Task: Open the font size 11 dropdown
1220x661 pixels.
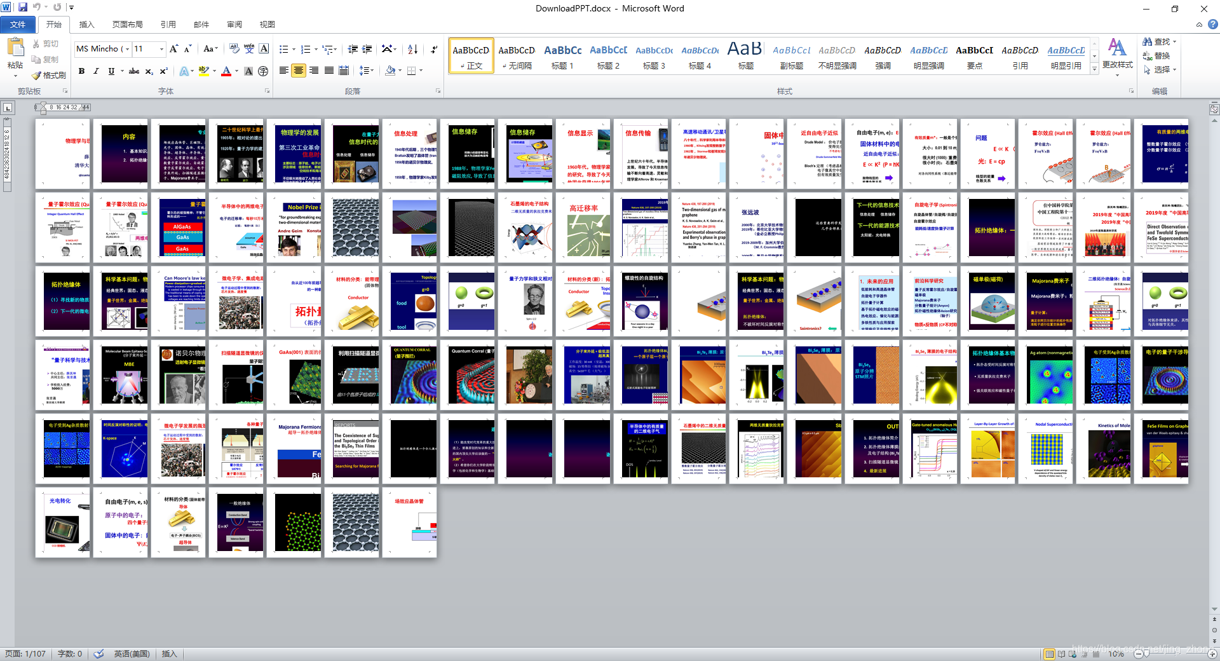Action: pyautogui.click(x=161, y=49)
